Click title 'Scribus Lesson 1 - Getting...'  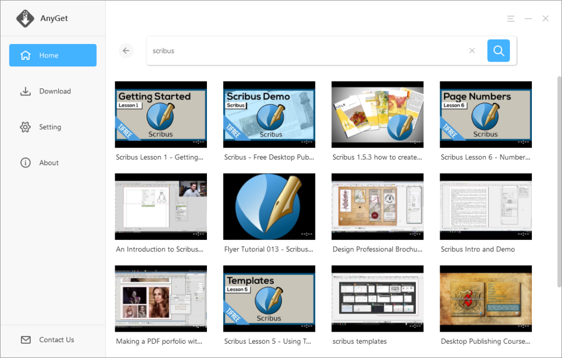(160, 157)
